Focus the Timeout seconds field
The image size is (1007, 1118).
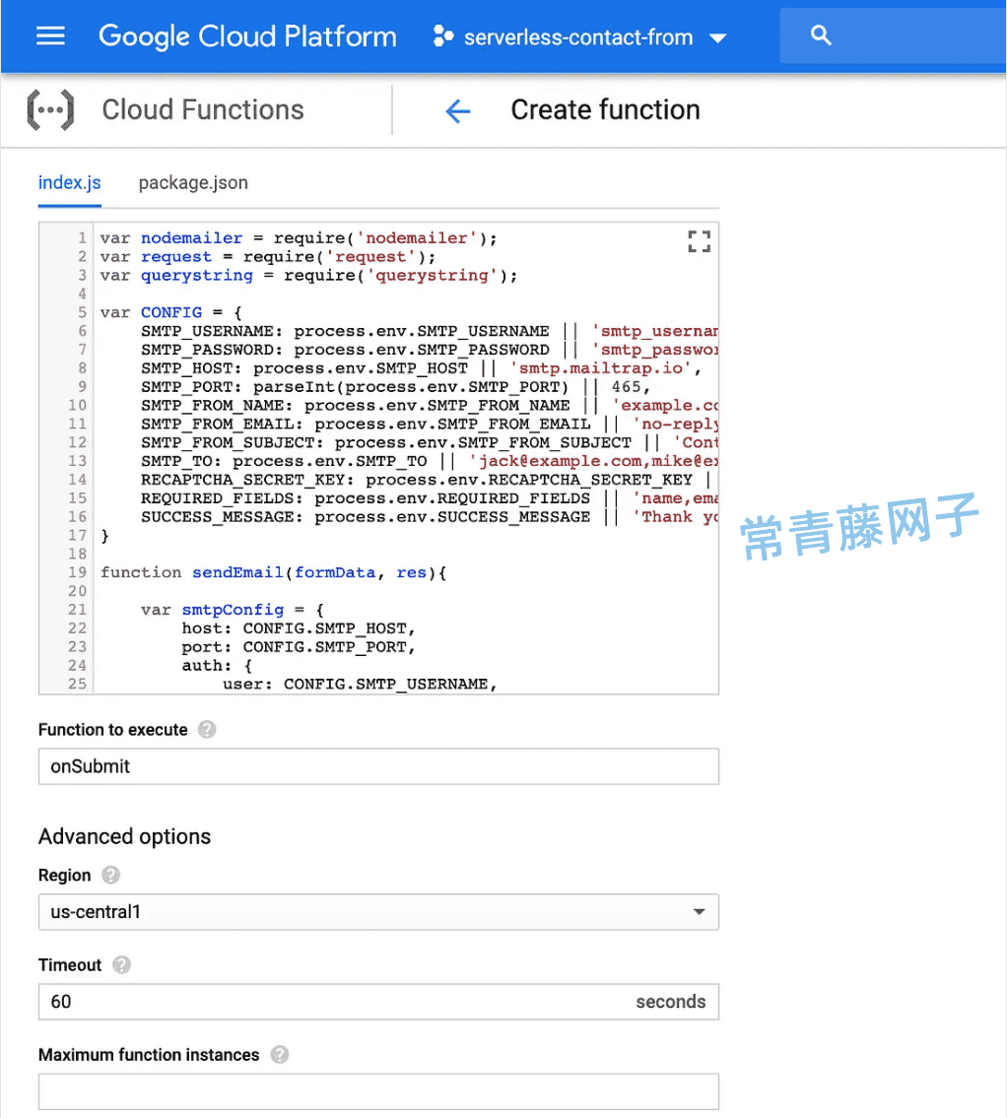point(378,1002)
